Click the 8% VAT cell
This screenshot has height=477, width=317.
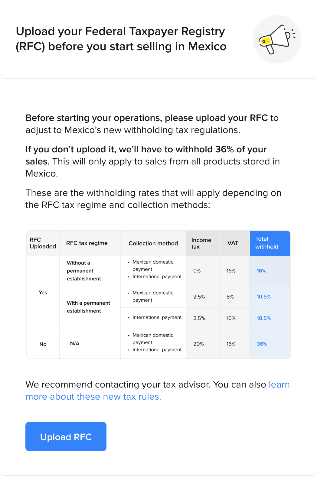coord(230,297)
